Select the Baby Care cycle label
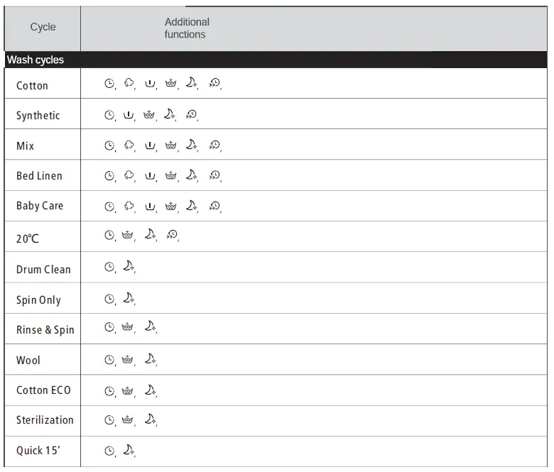 point(40,206)
